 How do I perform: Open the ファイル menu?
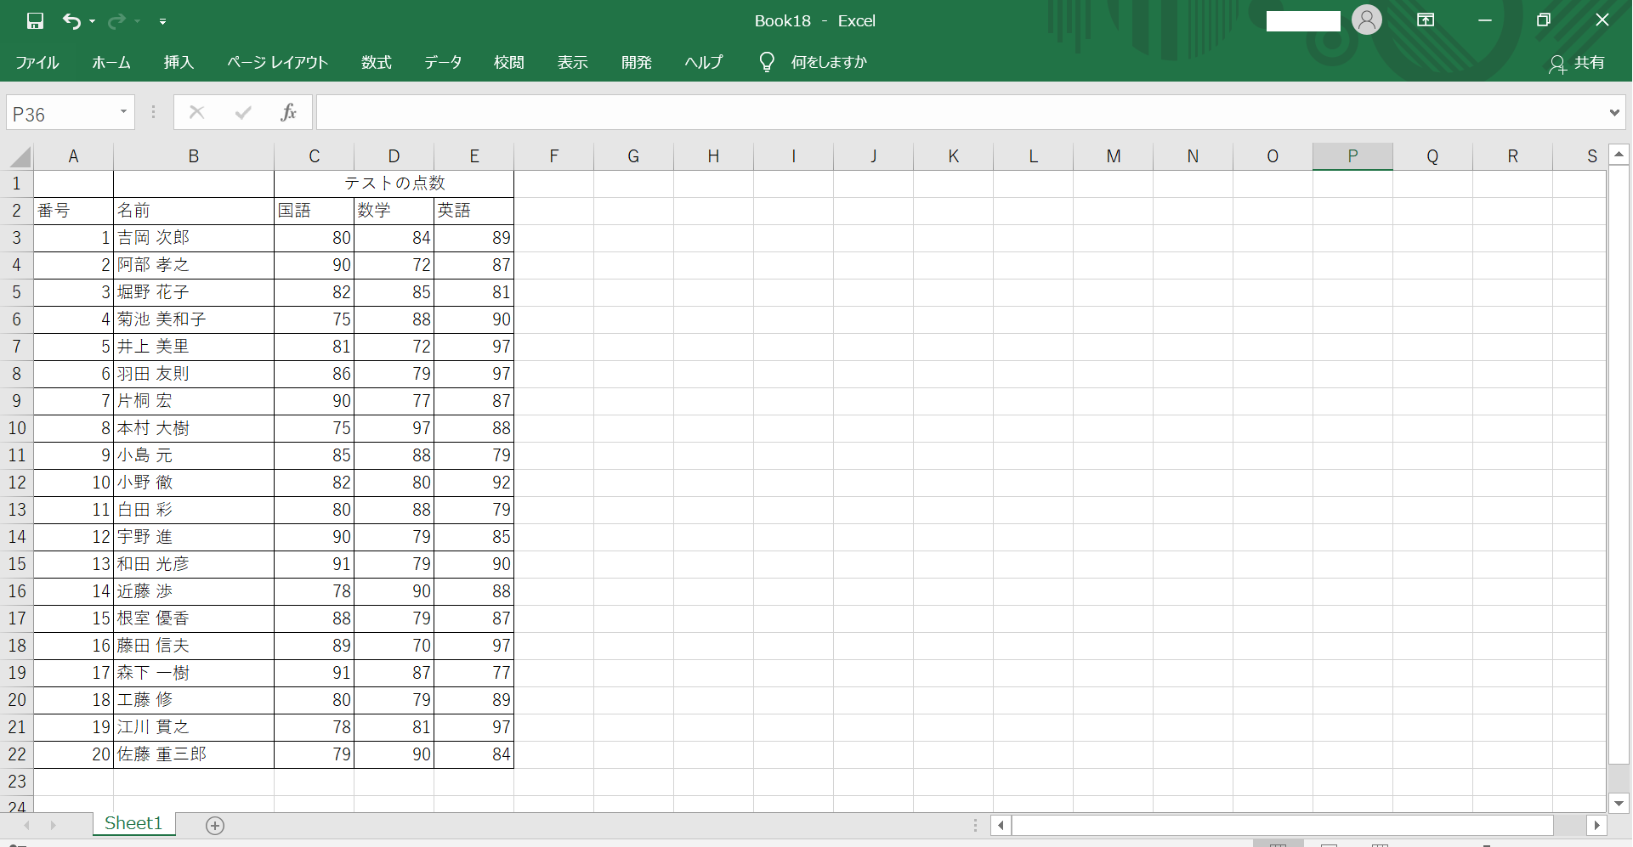(37, 62)
